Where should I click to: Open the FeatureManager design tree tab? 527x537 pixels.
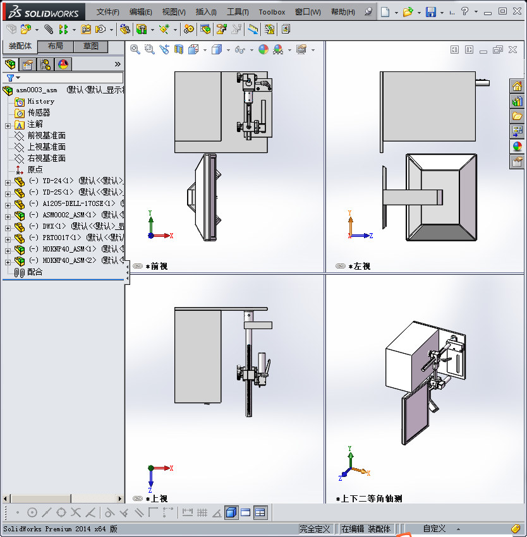click(x=10, y=64)
